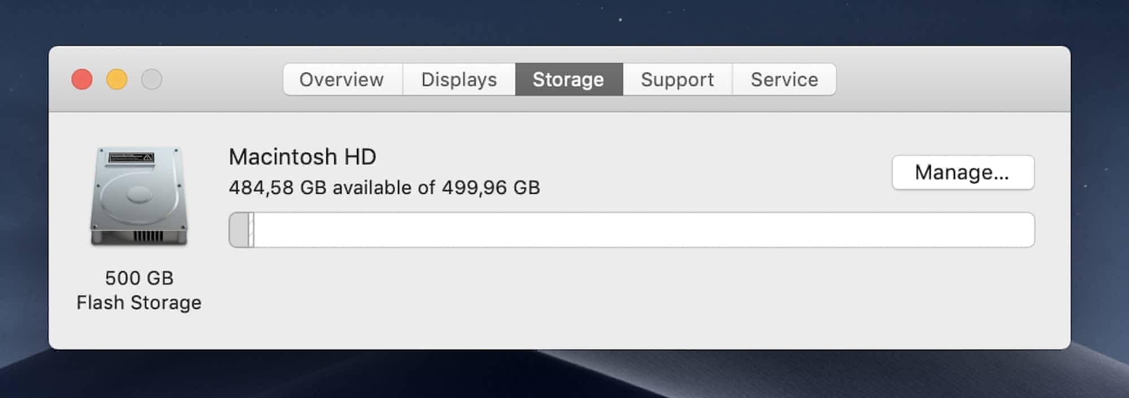This screenshot has height=398, width=1129.
Task: Click the white free-space area of storage bar
Action: [x=644, y=230]
